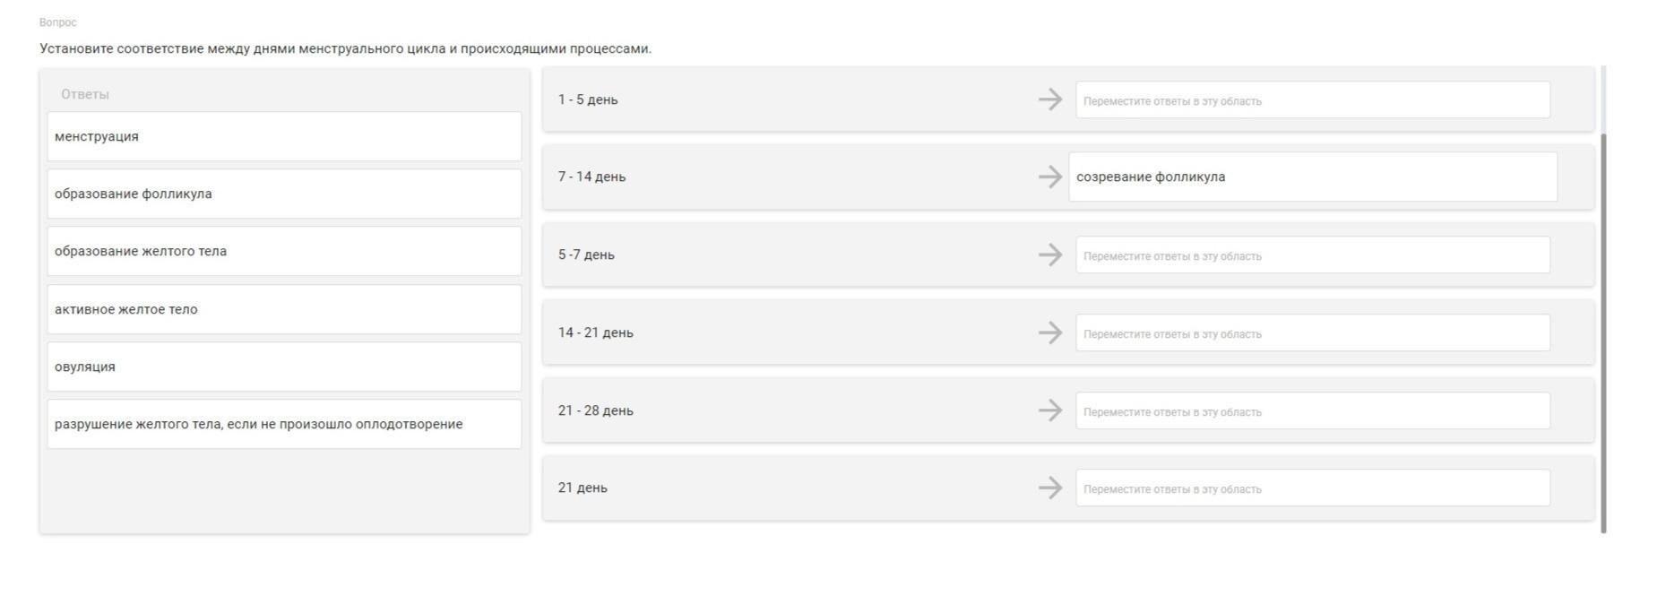
Task: Click the empty drop field for 21 - 28 день
Action: click(1313, 410)
